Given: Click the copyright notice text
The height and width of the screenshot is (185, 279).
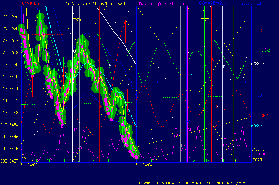Looking at the screenshot, I should (194, 183).
